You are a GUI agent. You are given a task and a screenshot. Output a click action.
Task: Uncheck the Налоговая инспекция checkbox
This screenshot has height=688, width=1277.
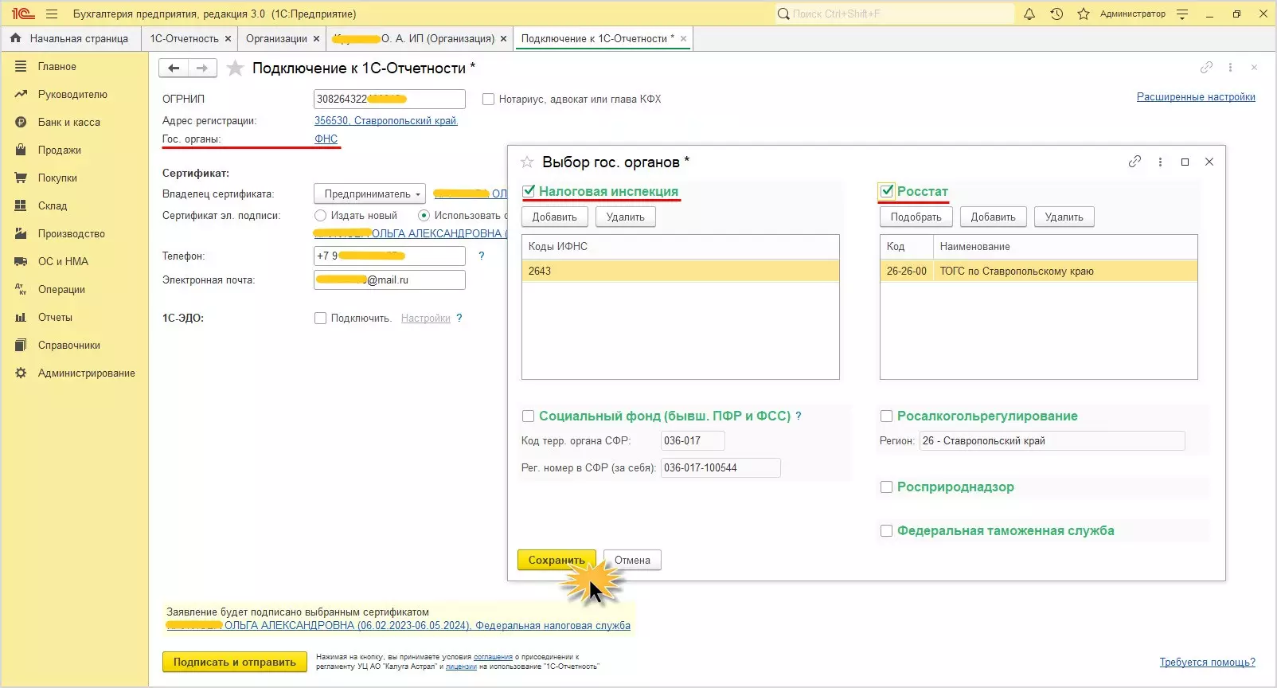(x=529, y=191)
